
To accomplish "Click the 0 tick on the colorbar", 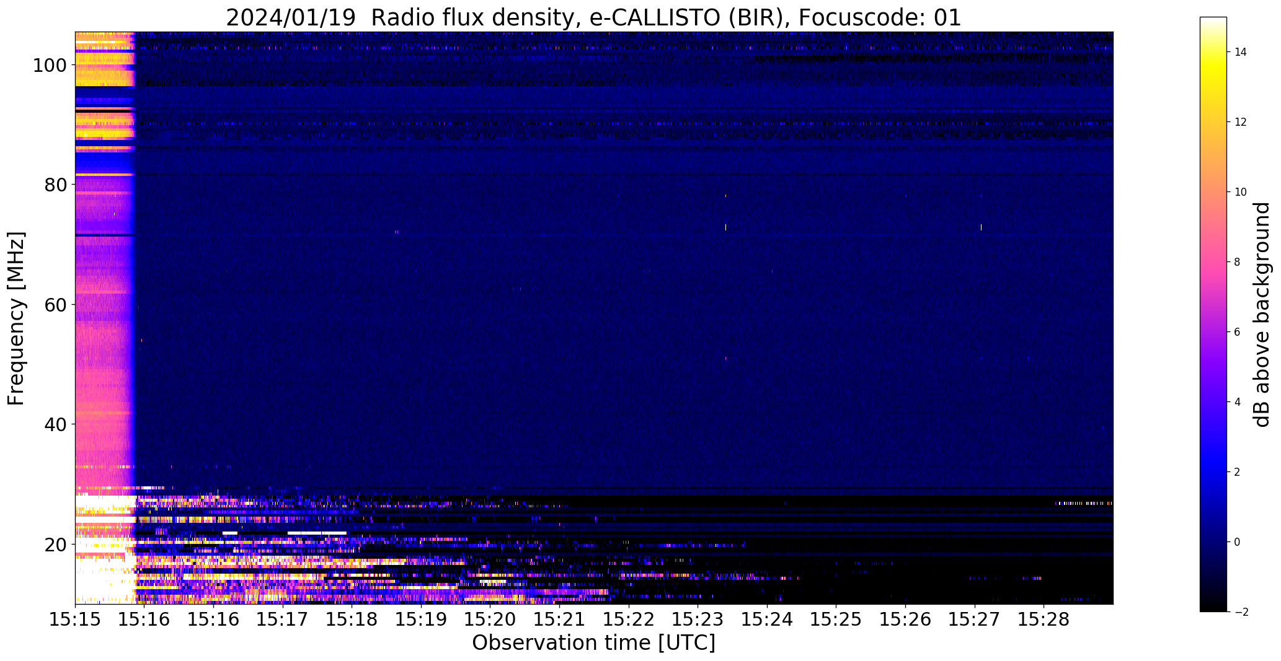I will (1238, 542).
